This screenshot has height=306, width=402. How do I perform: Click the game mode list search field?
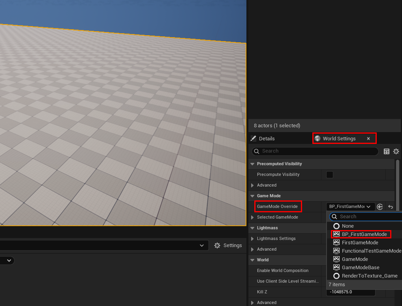point(366,217)
